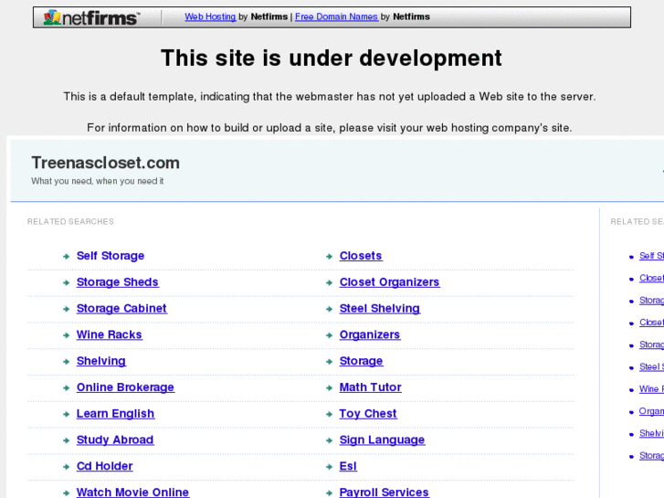The image size is (664, 498).
Task: Click the arrow icon beside Storage Cabinet
Action: [x=66, y=309]
